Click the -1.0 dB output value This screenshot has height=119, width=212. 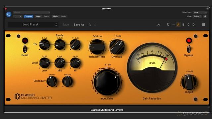point(189,71)
